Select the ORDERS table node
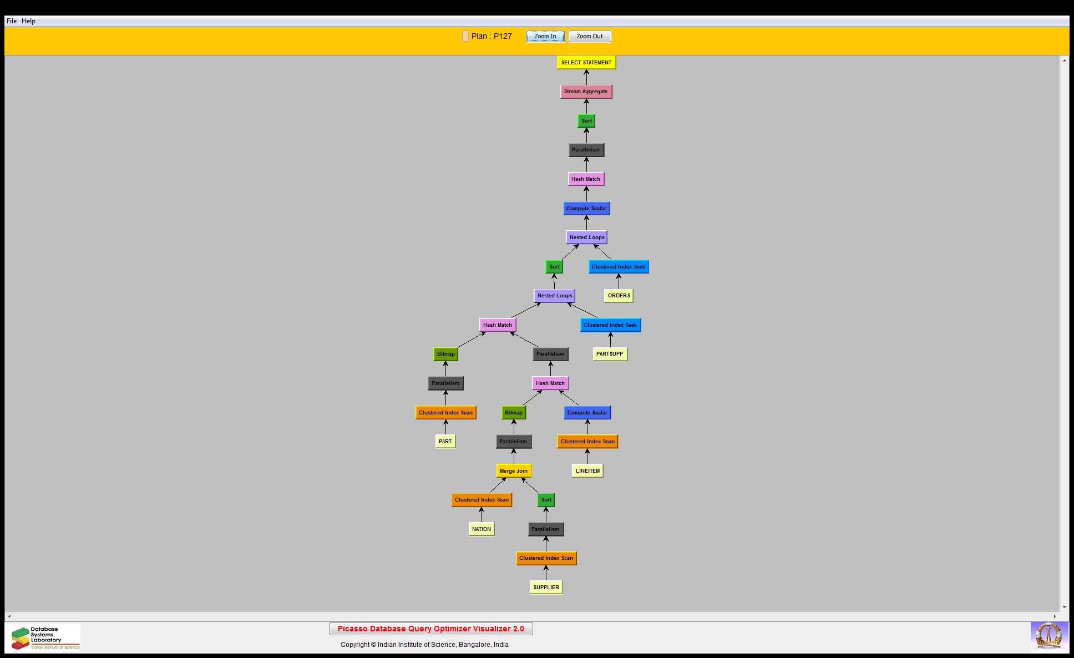Image resolution: width=1074 pixels, height=658 pixels. pos(619,296)
